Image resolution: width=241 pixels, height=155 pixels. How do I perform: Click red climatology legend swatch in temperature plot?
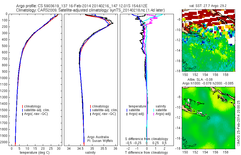point(22,106)
